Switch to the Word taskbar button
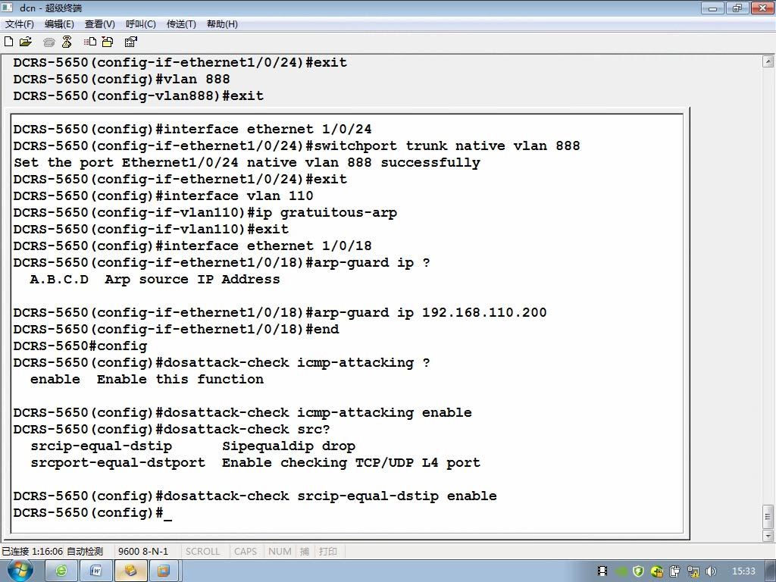Screen dimensions: 776x582 [x=95, y=571]
